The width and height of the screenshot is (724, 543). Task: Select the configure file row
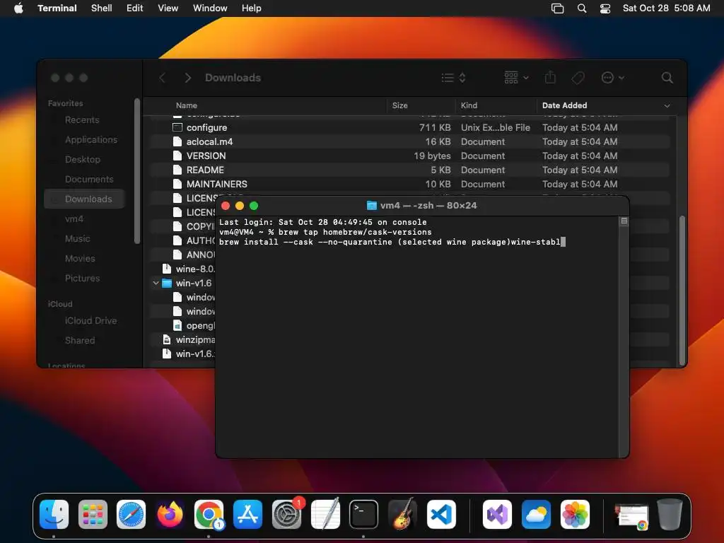click(410, 128)
